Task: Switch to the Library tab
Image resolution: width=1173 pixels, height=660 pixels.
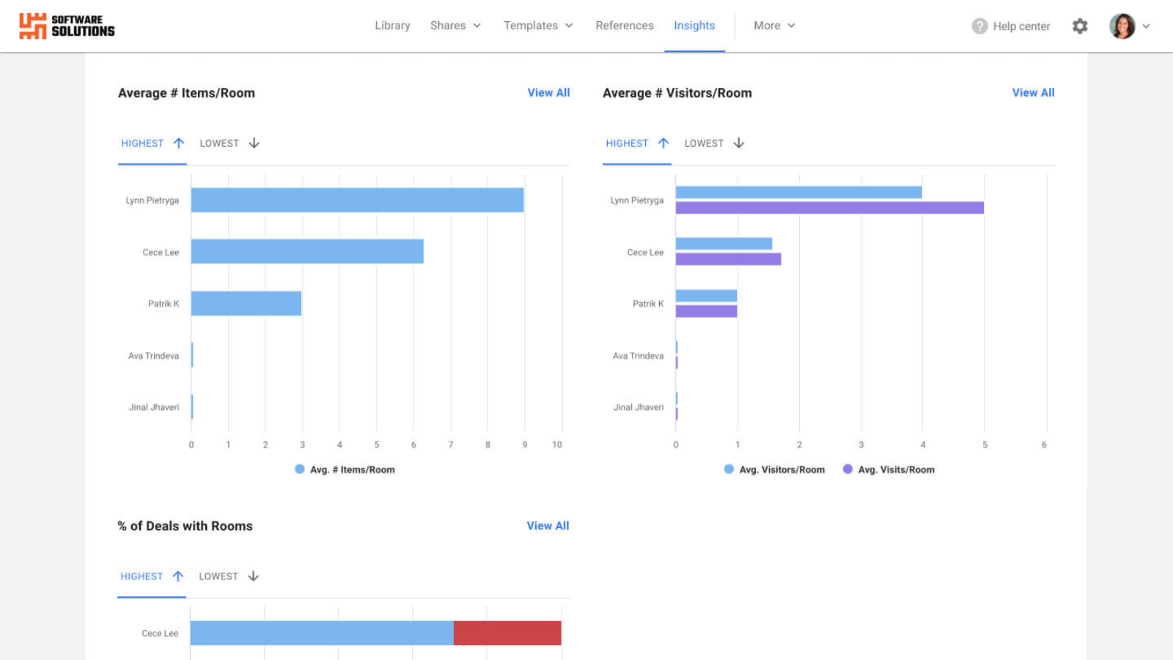Action: (x=392, y=26)
